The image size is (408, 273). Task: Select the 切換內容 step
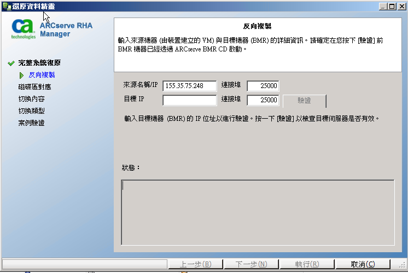pyautogui.click(x=32, y=99)
